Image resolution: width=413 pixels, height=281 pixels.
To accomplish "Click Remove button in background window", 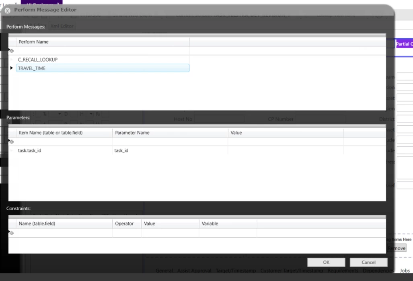I will [397, 248].
